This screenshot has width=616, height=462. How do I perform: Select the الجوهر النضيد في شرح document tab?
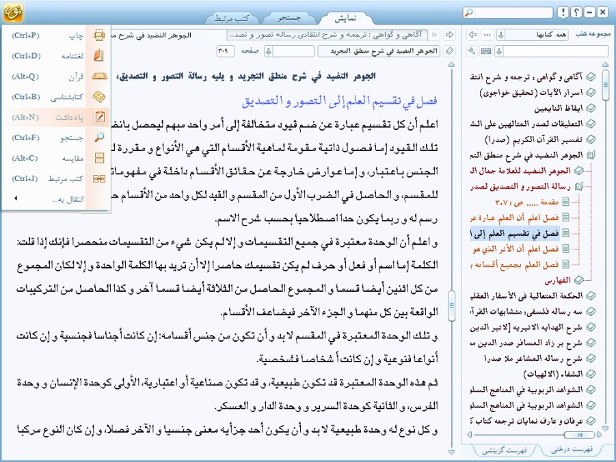click(169, 35)
